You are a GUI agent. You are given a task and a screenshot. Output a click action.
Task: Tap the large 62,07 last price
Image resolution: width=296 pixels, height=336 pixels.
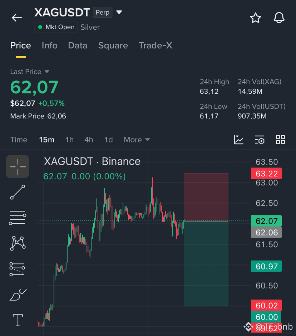click(34, 87)
